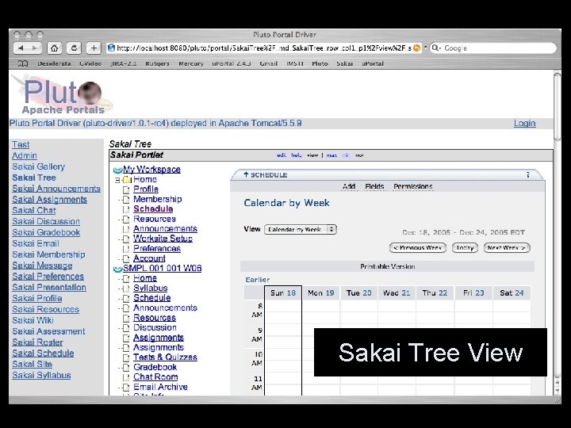Open Sakai Announcements in left navigation
The width and height of the screenshot is (571, 428).
point(56,189)
